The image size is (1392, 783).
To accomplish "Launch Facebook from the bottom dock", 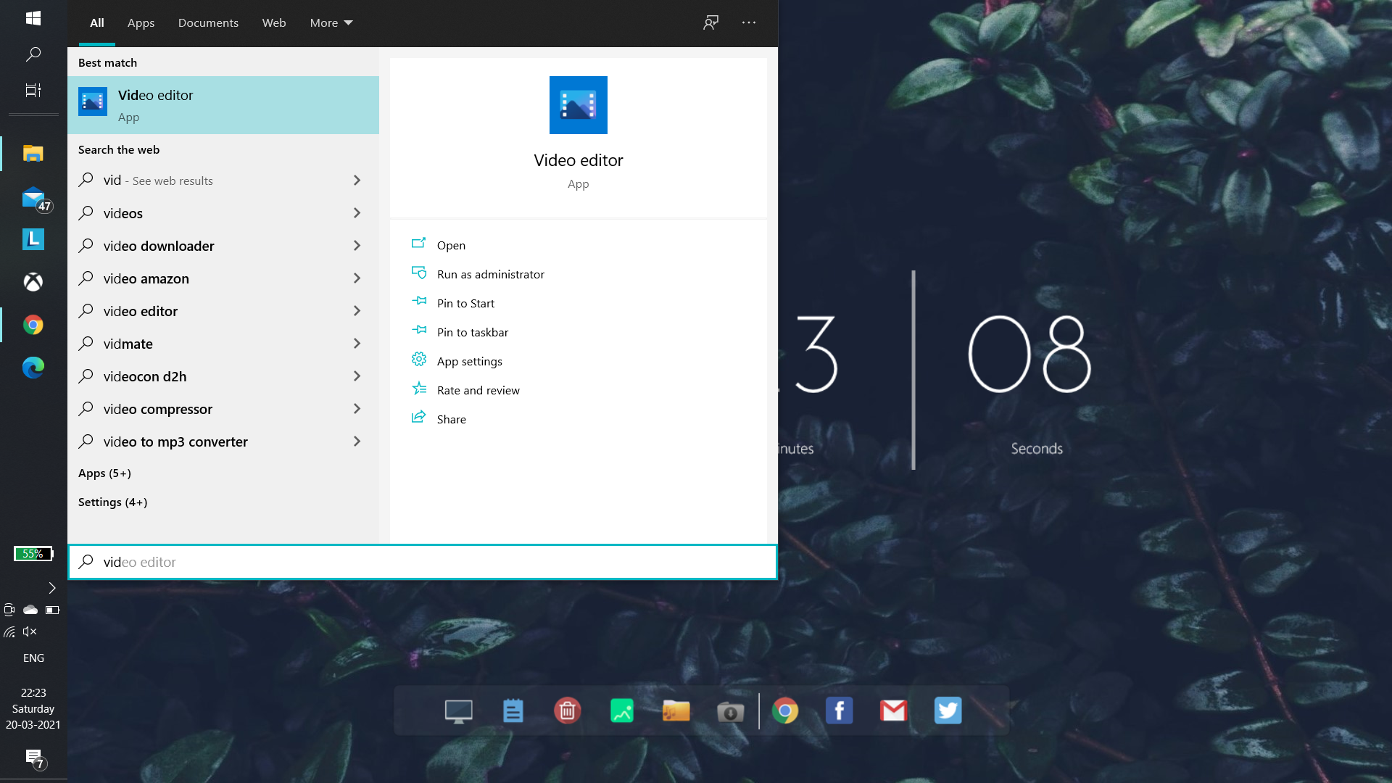I will (x=839, y=710).
